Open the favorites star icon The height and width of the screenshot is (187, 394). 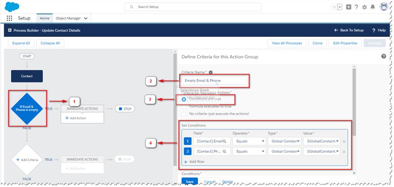click(x=334, y=7)
